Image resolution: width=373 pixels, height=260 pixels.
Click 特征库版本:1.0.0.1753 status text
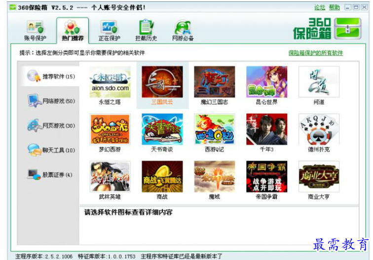[x=107, y=257]
